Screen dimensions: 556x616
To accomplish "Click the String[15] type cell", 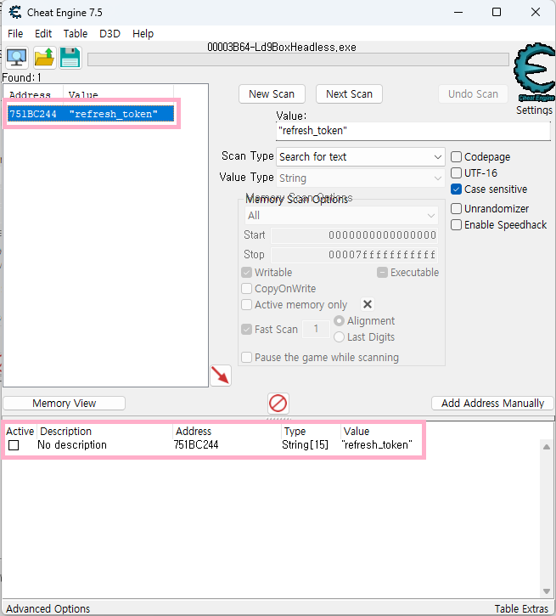I will click(305, 444).
